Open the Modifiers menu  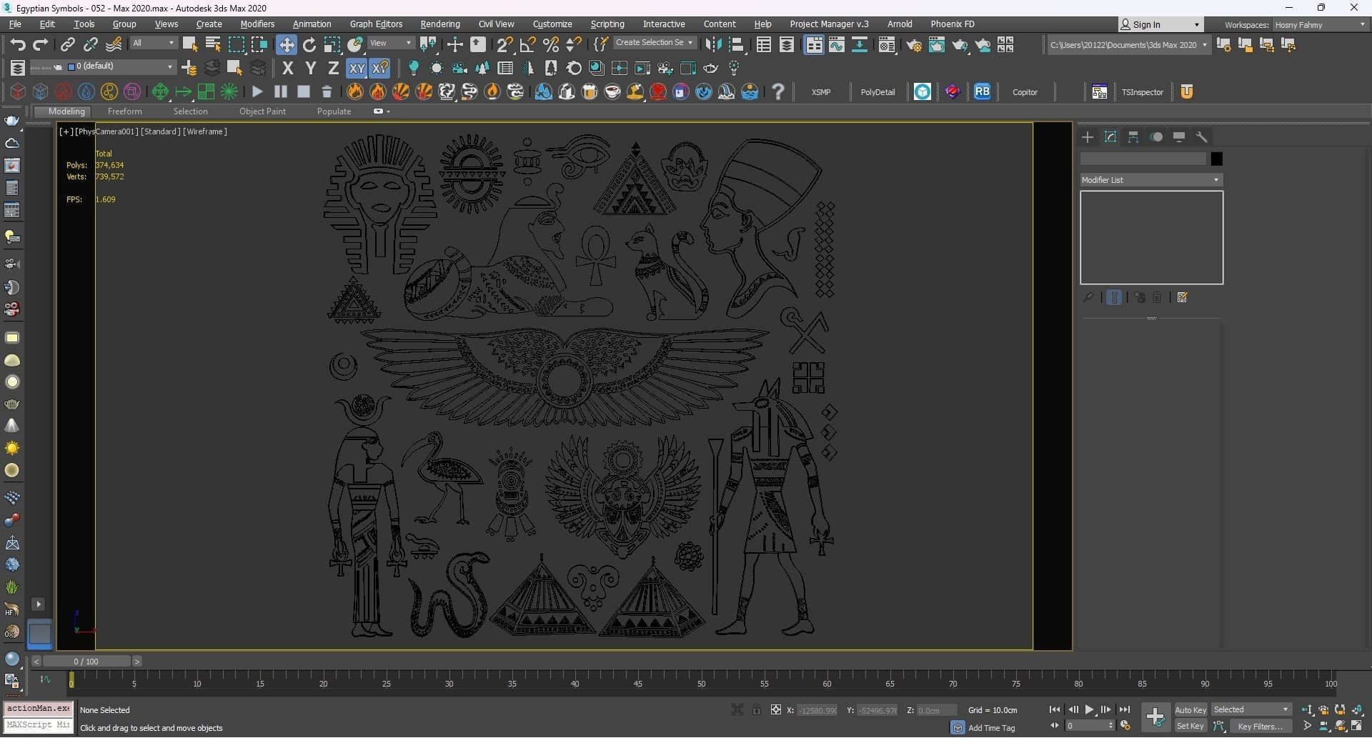pyautogui.click(x=257, y=24)
